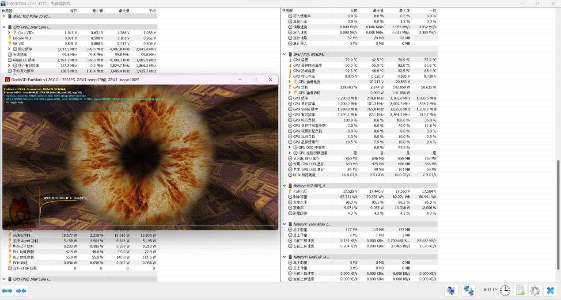Select the PCH 功耗 row label
Screen dimensions: 561x300
(x=19, y=262)
